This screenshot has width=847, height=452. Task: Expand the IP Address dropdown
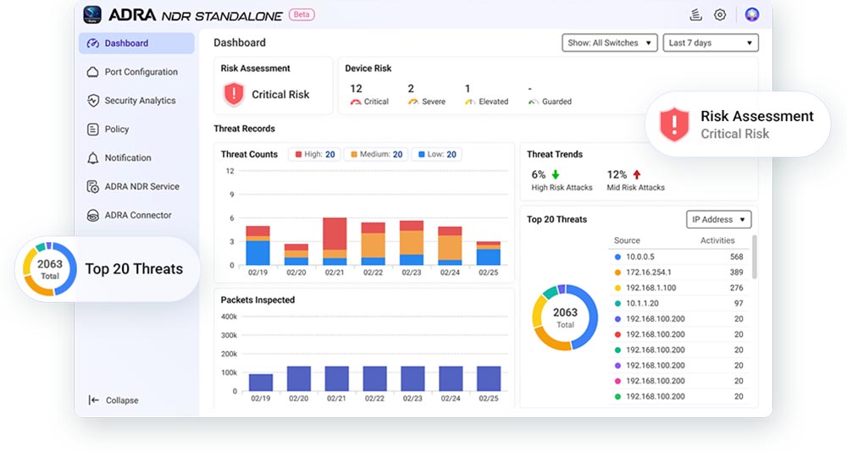click(x=718, y=220)
